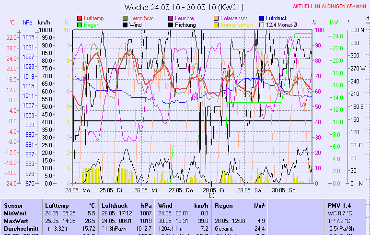The width and height of the screenshot is (370, 235).
Task: Select the peach Solarsensor legend square
Action: tap(217, 18)
